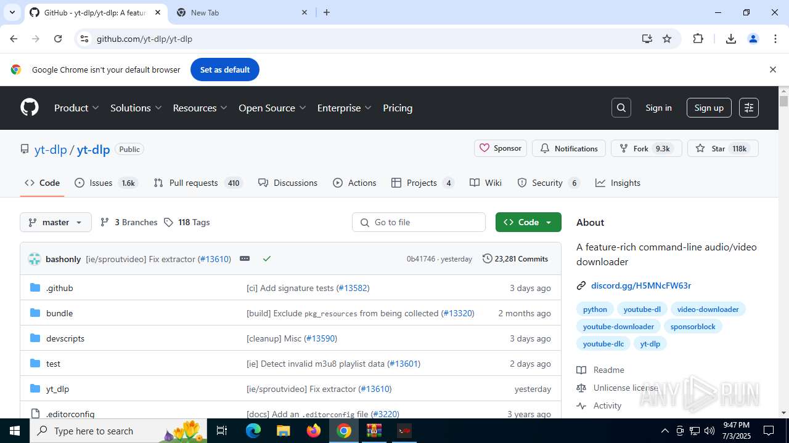Screen dimensions: 789x443
Task: Expand the Enterprise menu
Action: (344, 108)
